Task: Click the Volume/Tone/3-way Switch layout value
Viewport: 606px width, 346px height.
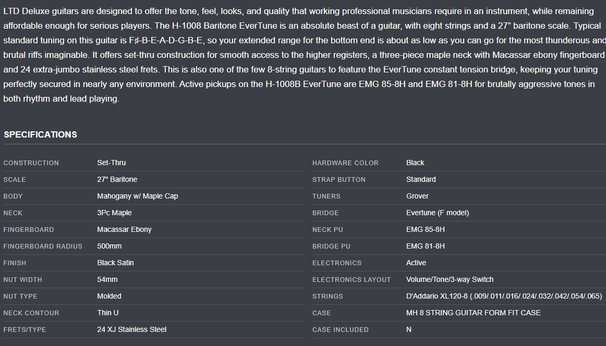Action: click(x=450, y=279)
